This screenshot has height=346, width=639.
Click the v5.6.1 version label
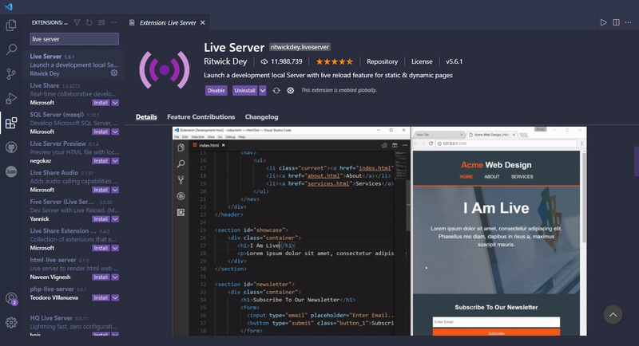[x=454, y=62]
